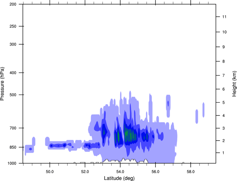This screenshot has width=237, height=181.
Task: Click the 3 km height label
Action: tap(224, 128)
